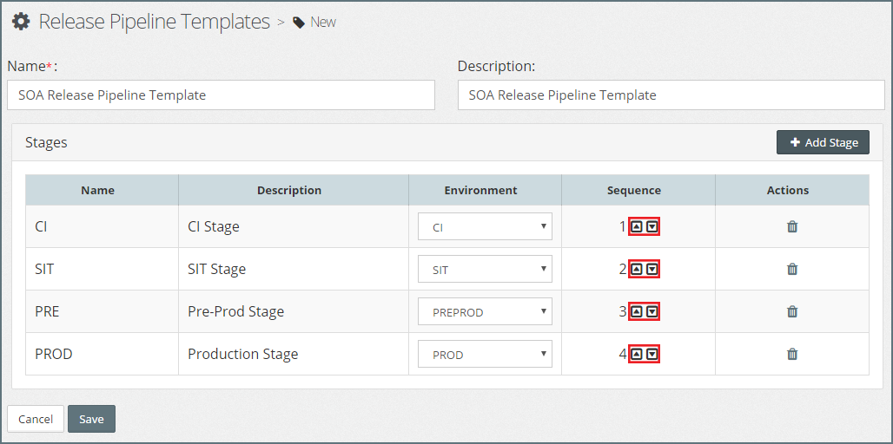Screen dimensions: 893x444
Task: Delete the PROD stage
Action: point(792,354)
